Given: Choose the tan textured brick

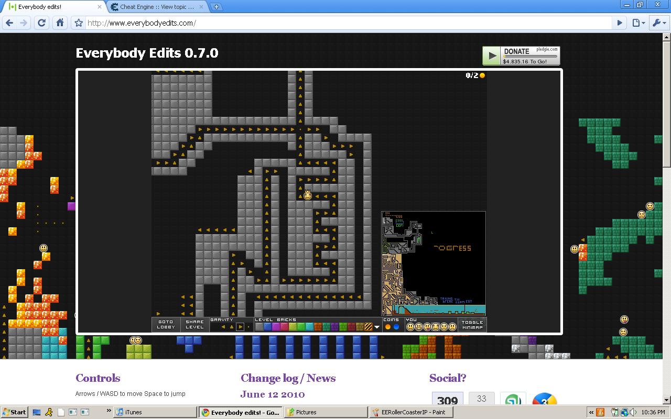Looking at the screenshot, I should 360,327.
